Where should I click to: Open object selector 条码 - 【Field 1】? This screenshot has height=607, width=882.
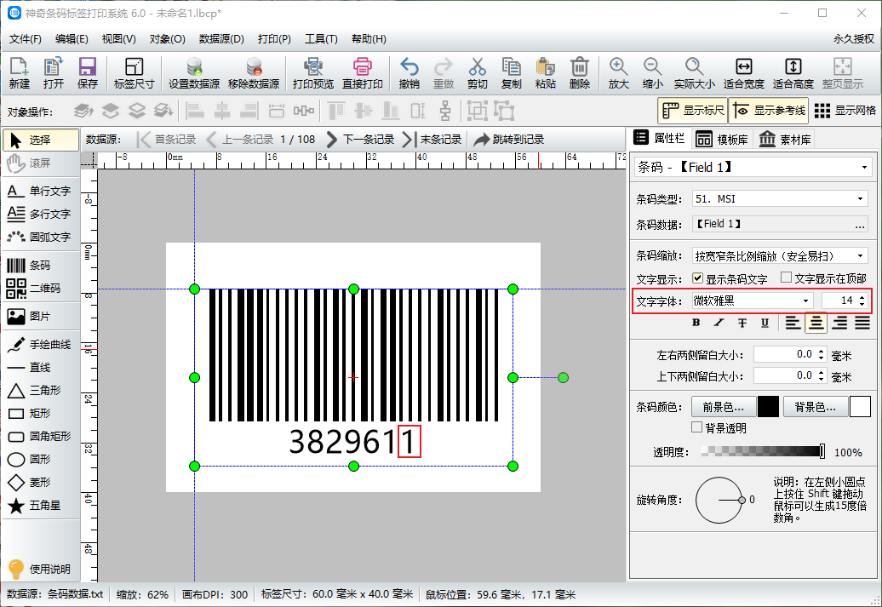(753, 167)
